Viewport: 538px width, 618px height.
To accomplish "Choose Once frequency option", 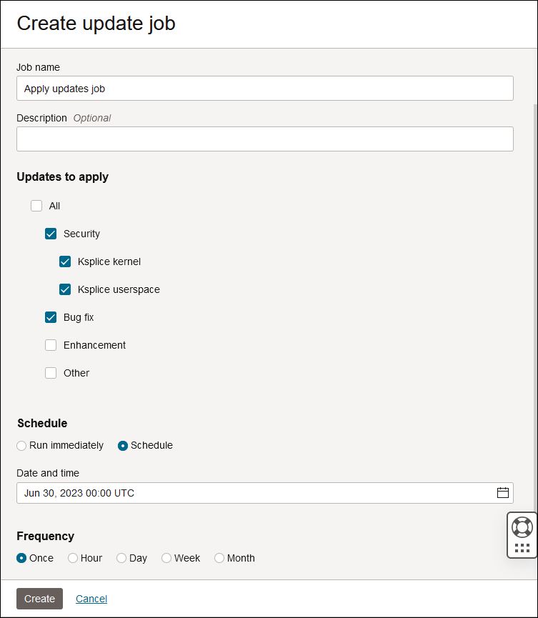I will click(22, 558).
